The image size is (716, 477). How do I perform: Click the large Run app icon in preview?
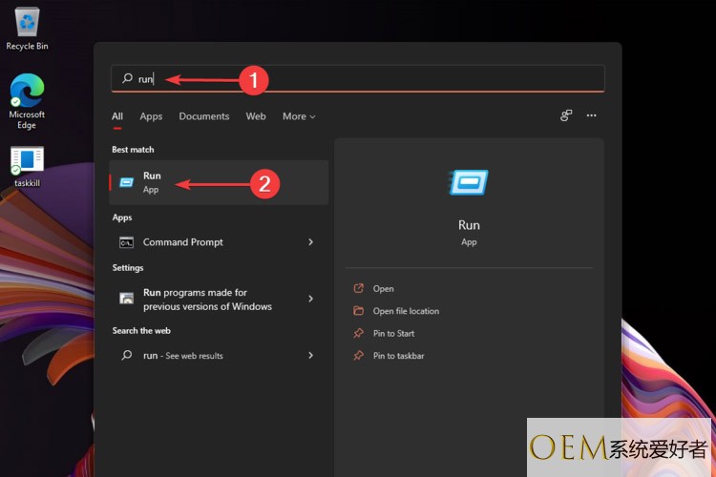(469, 182)
